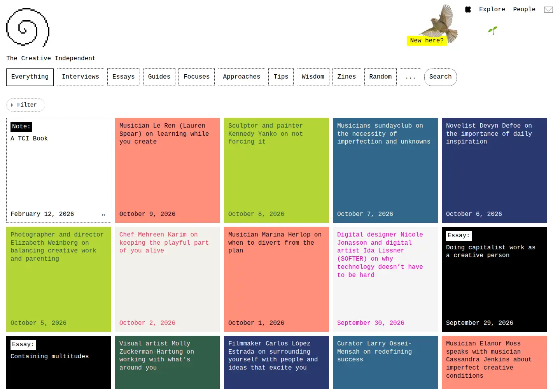Click the green sprout icon
560x389 pixels.
point(493,30)
